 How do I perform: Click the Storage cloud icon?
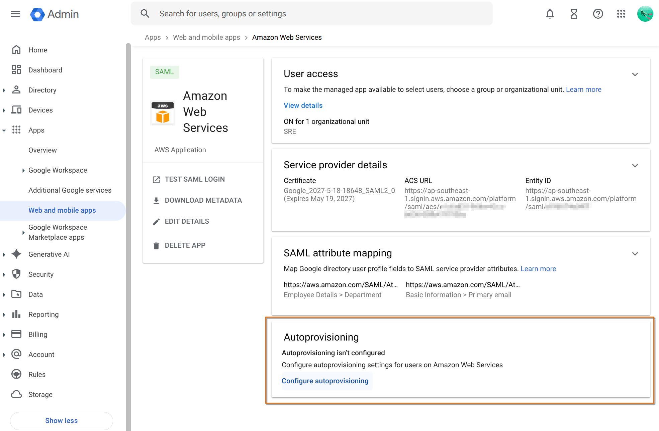[x=16, y=394]
